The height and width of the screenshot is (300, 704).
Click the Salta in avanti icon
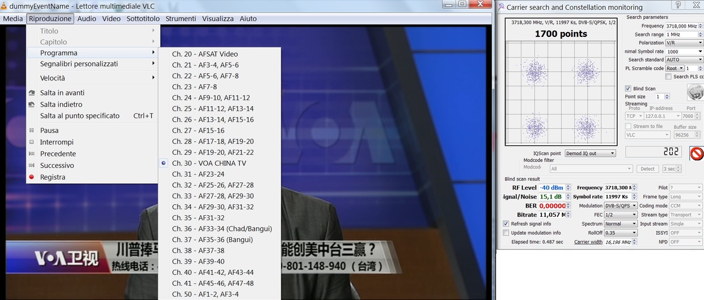[31, 93]
